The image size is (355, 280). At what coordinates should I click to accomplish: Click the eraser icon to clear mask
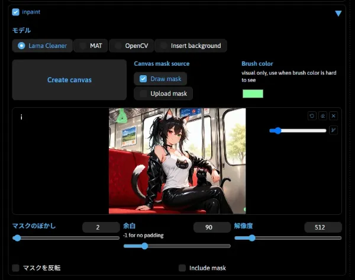[322, 116]
